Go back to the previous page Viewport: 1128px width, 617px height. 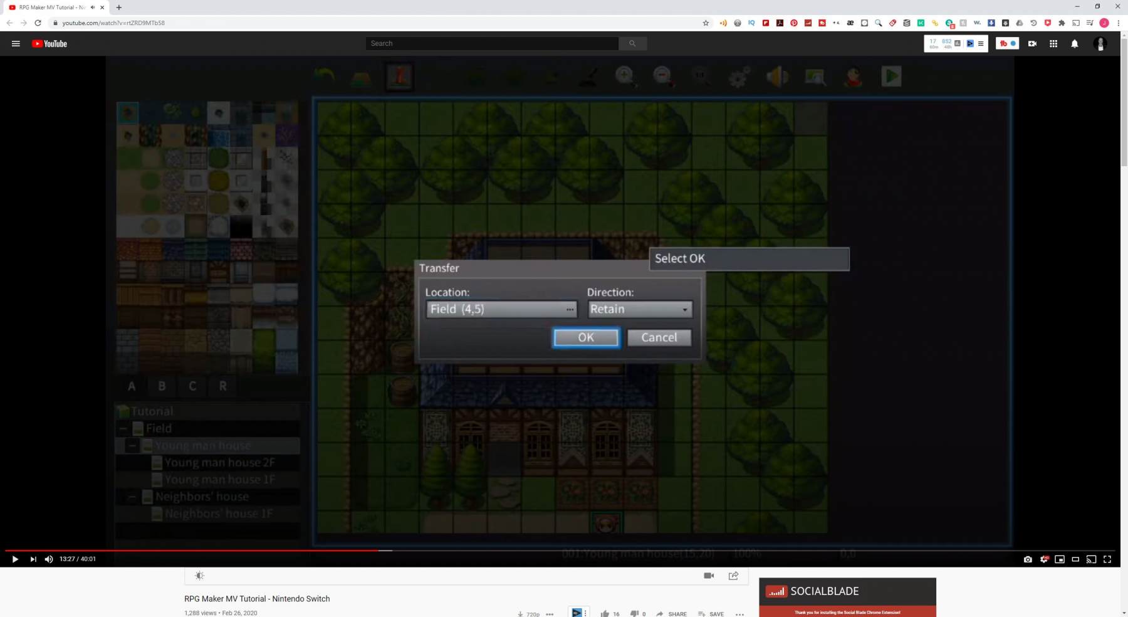9,23
